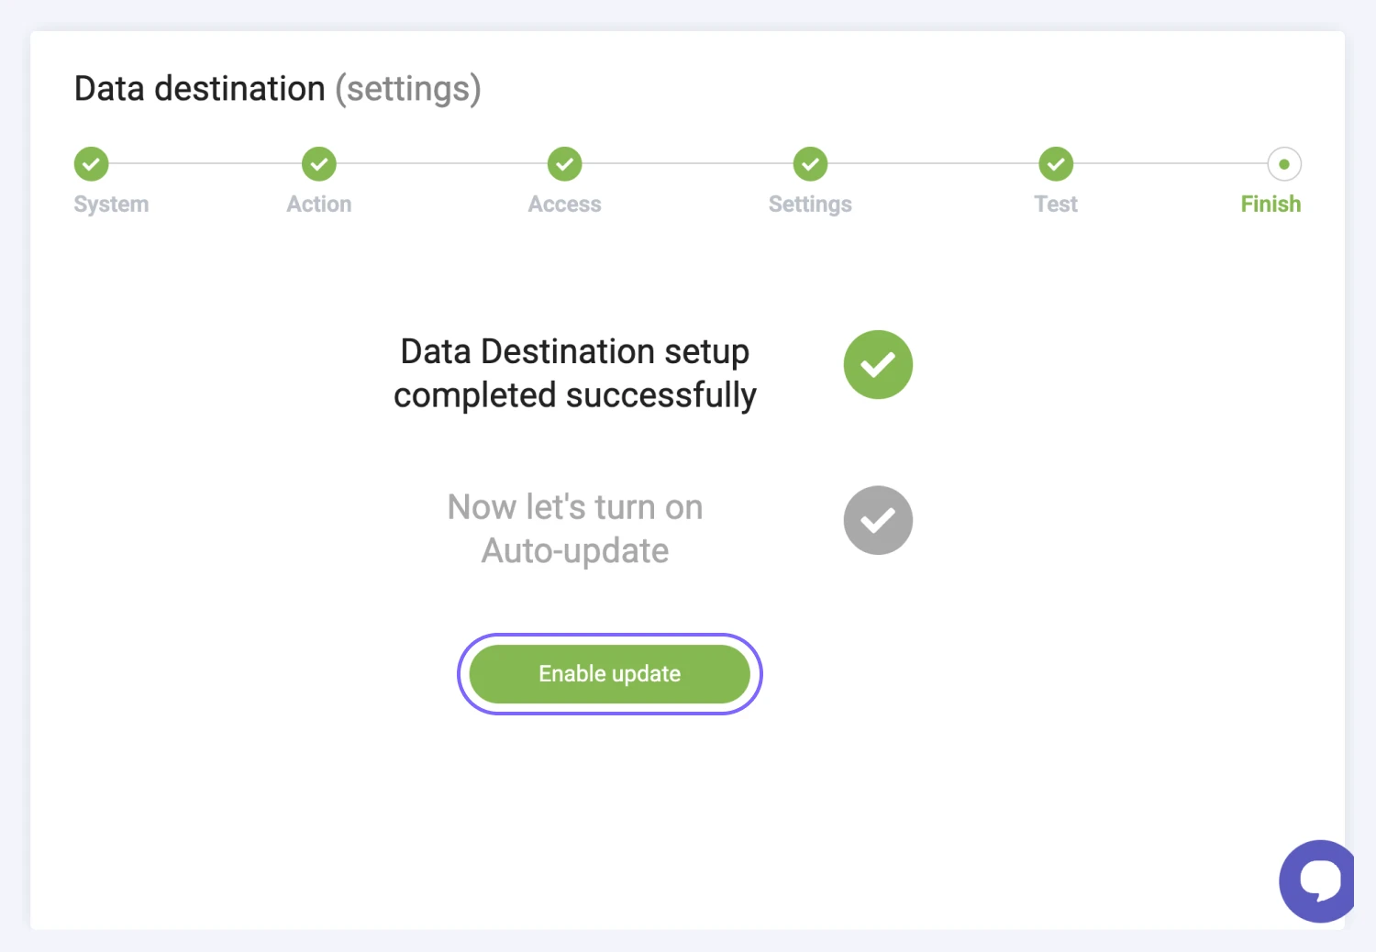
Task: Go to the System step label
Action: point(111,205)
